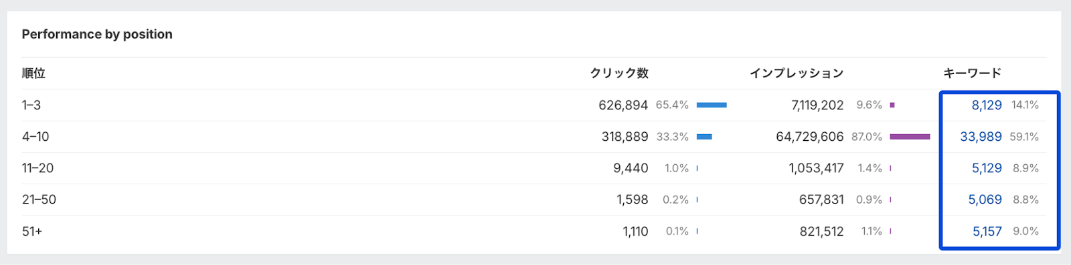This screenshot has height=265, width=1071.
Task: Select the 4–10 position row label
Action: pyautogui.click(x=35, y=137)
